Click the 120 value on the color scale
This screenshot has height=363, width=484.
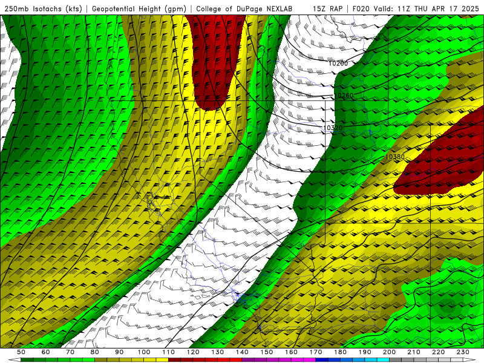(193, 352)
